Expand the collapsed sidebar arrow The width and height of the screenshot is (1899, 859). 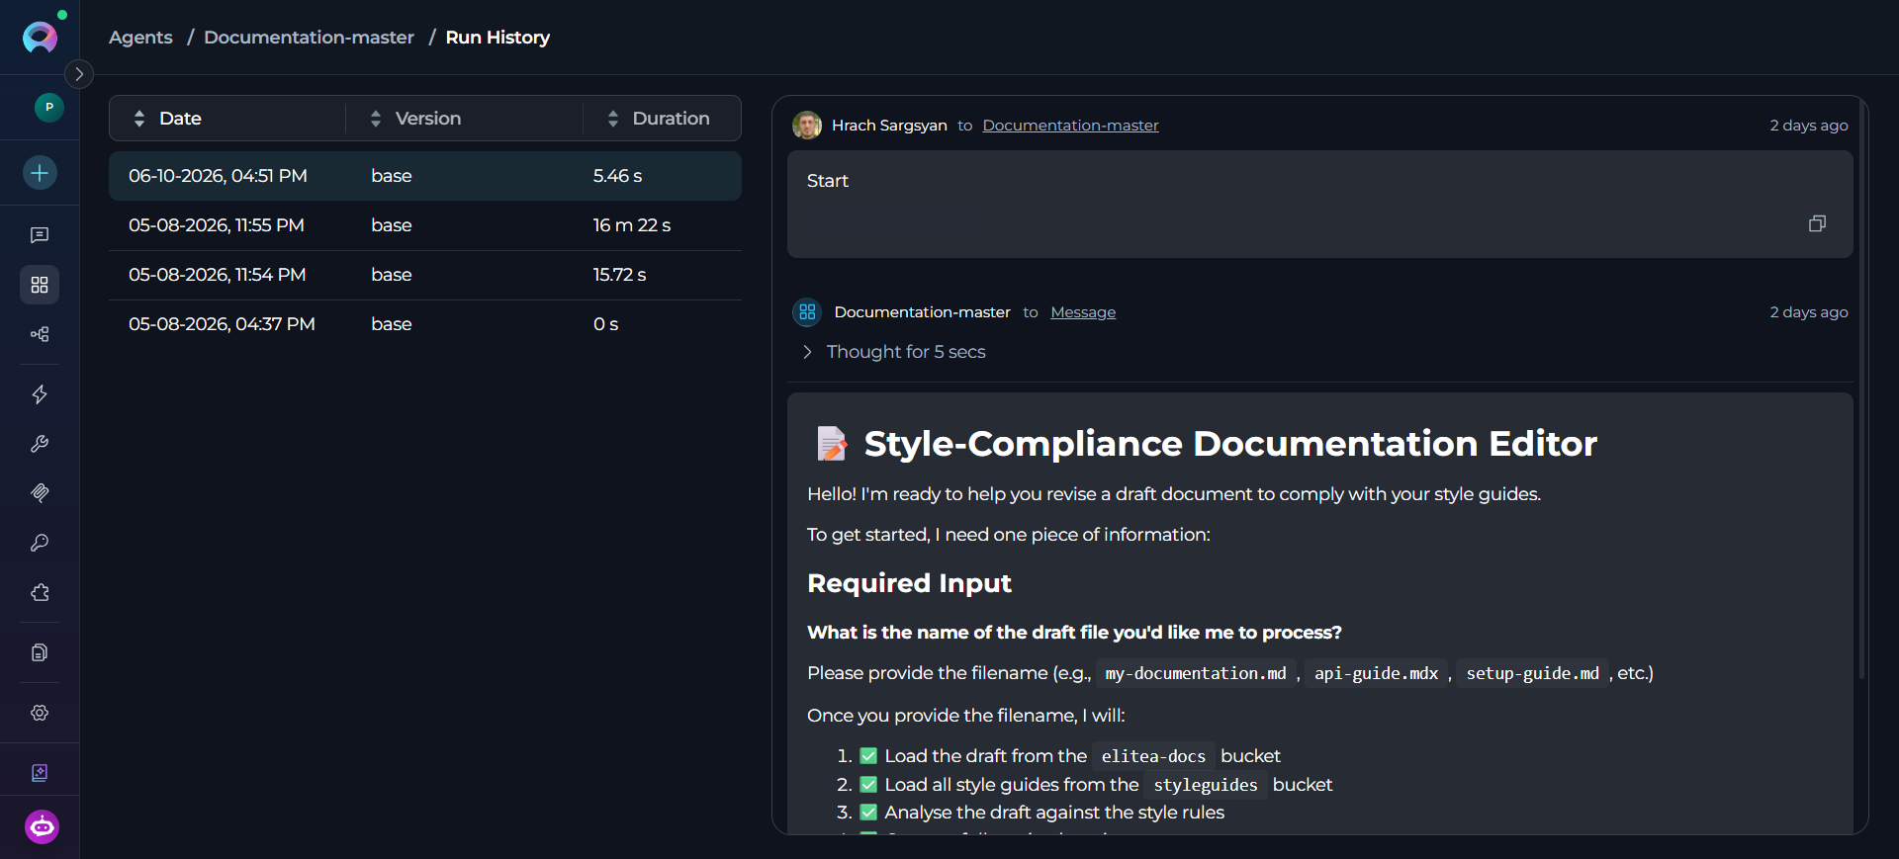[x=79, y=74]
